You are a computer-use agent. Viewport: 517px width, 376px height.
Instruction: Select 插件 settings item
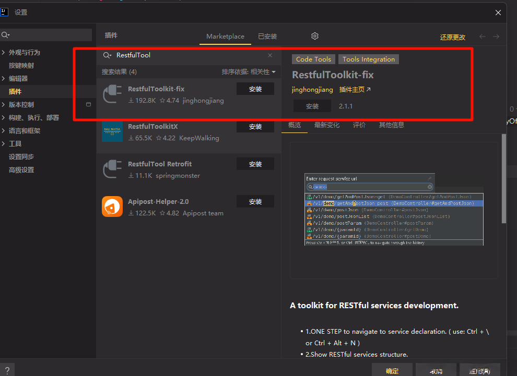click(x=15, y=92)
